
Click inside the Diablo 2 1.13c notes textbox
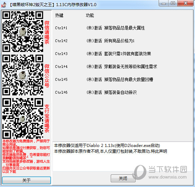click(123, 156)
